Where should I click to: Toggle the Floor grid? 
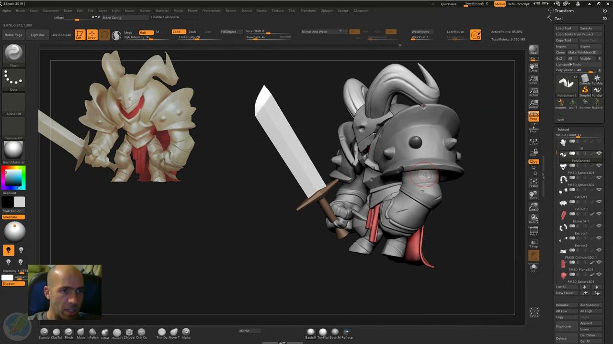pyautogui.click(x=534, y=129)
